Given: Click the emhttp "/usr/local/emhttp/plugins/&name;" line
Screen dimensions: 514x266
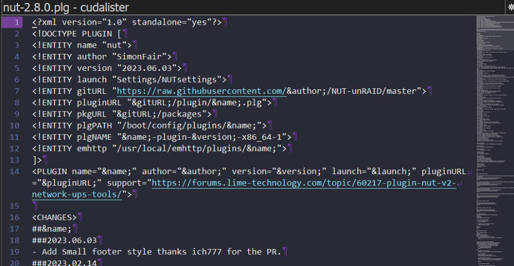Looking at the screenshot, I should (x=159, y=148).
